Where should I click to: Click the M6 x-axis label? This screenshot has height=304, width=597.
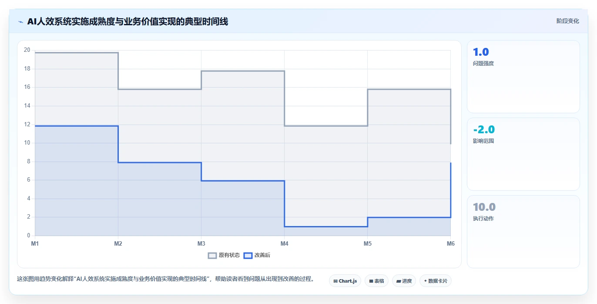(x=451, y=243)
